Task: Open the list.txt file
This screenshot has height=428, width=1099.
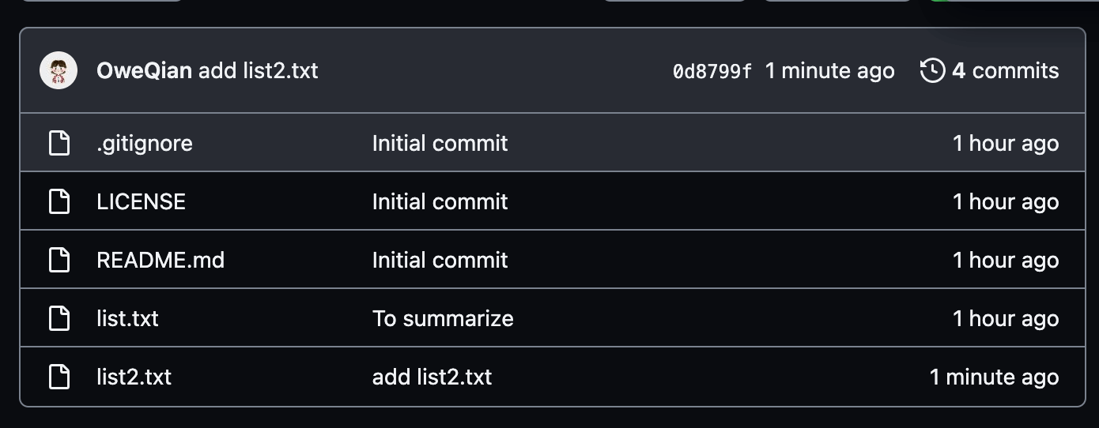Action: 127,318
